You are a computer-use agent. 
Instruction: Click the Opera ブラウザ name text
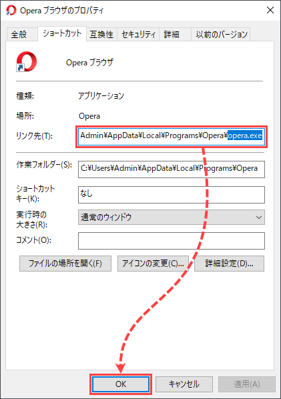click(89, 62)
